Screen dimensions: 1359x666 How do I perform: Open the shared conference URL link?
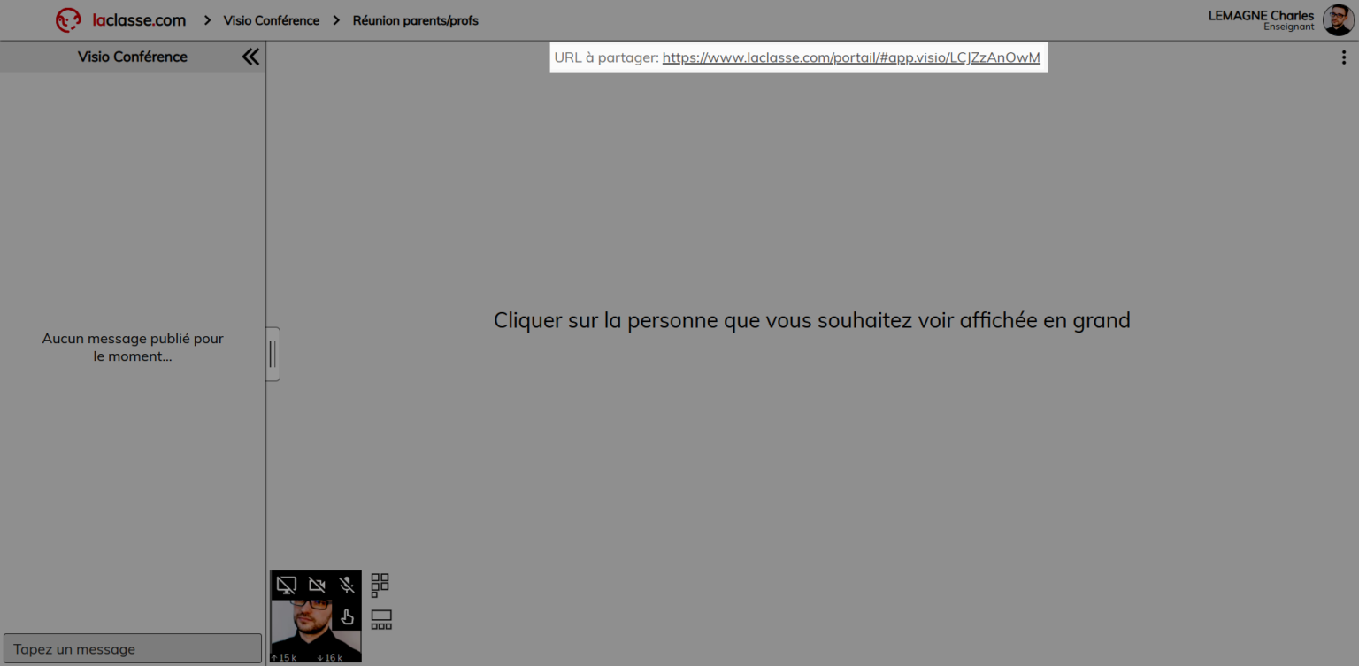coord(850,57)
